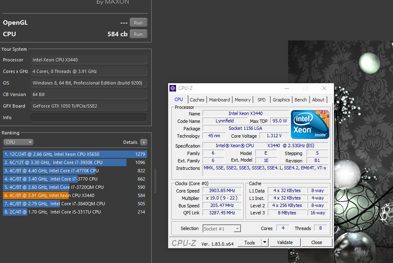
Task: Open the Details arrow in Ranking
Action: tap(144, 142)
